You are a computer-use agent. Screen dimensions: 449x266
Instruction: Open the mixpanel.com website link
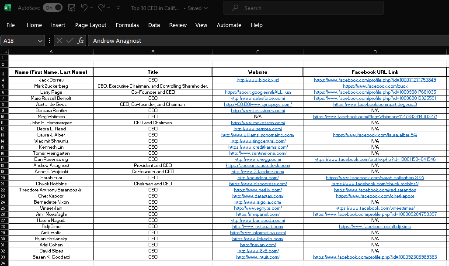click(x=258, y=214)
